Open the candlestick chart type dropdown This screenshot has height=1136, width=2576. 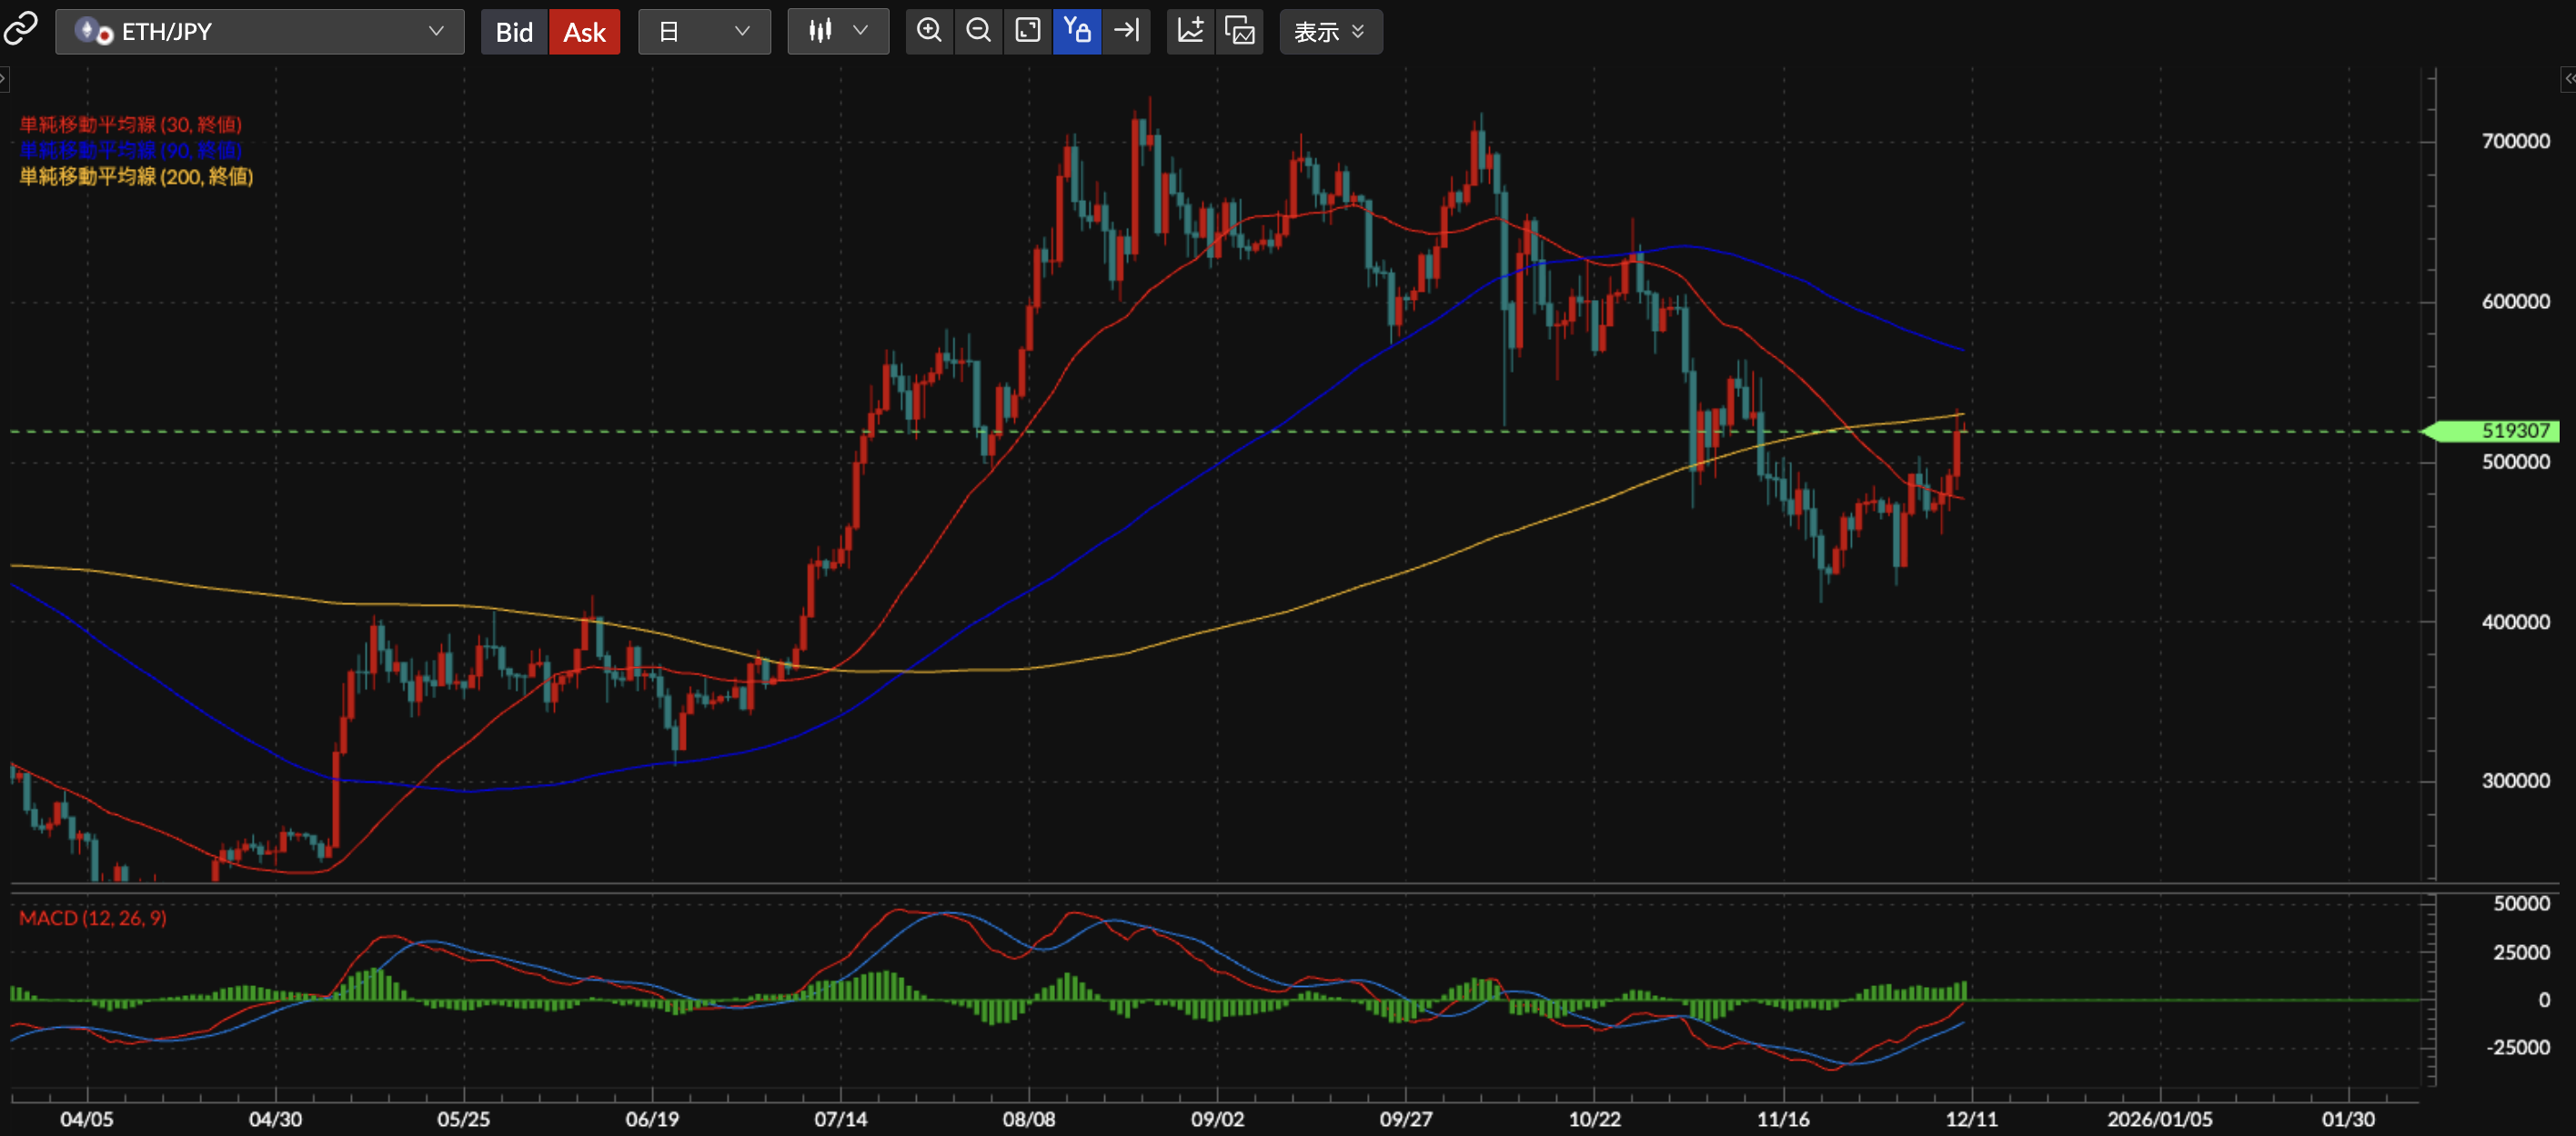(838, 32)
